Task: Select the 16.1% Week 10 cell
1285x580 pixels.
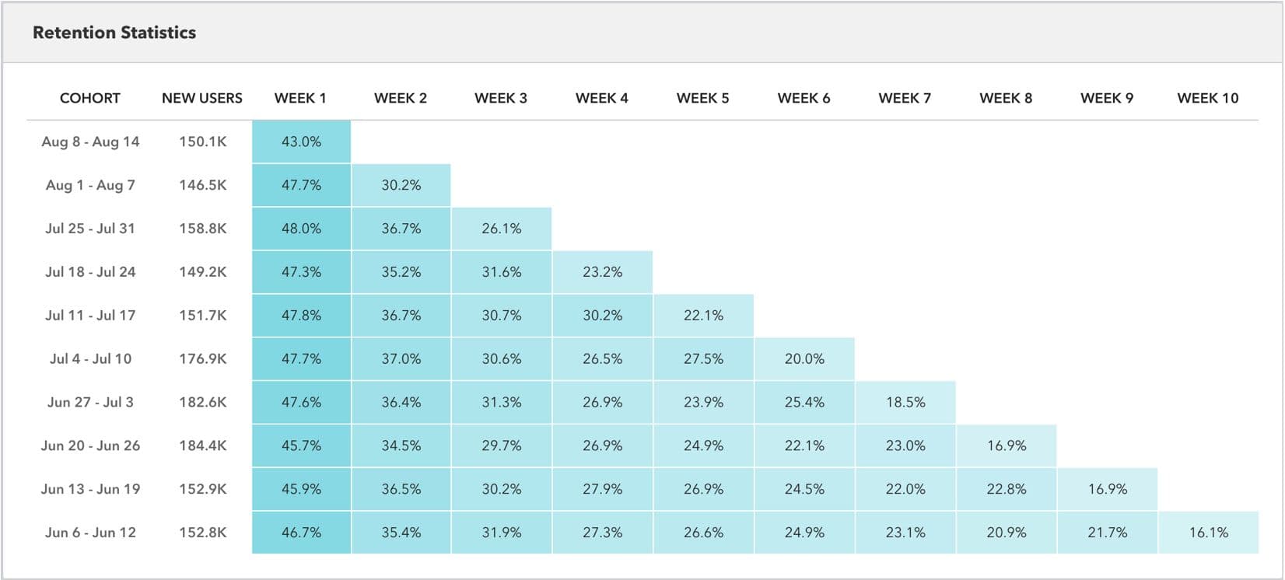Action: coord(1209,533)
